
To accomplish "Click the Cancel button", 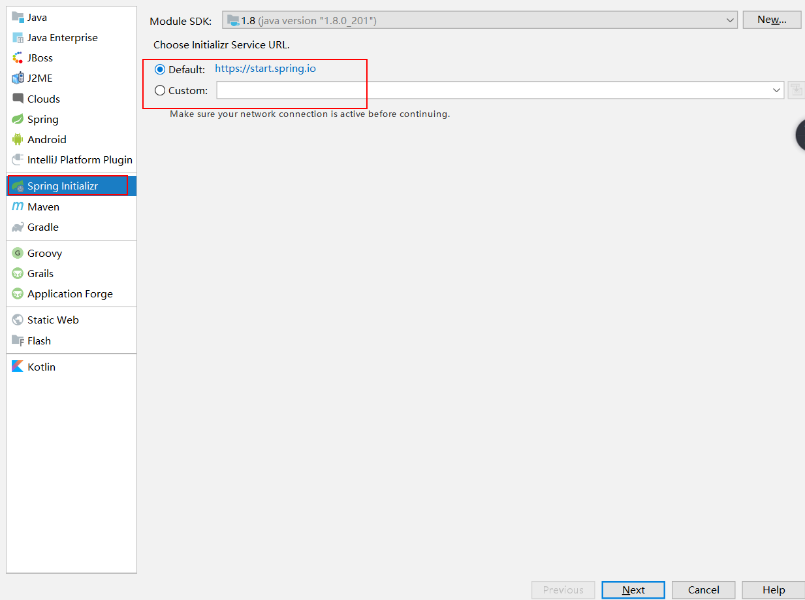I will click(x=703, y=590).
